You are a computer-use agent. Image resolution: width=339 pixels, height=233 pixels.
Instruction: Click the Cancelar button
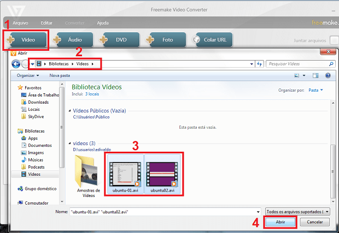[x=315, y=222]
